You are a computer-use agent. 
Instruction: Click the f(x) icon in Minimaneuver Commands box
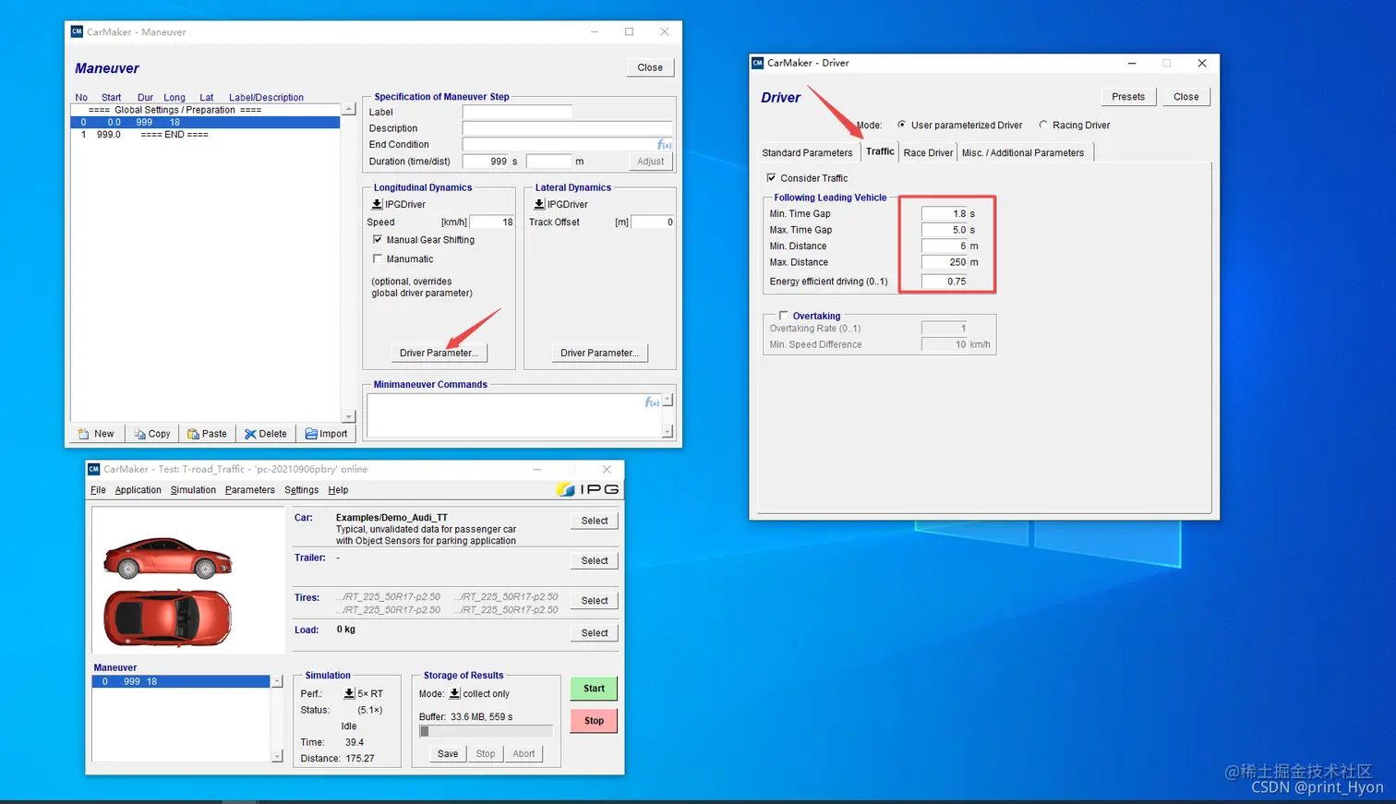[652, 402]
